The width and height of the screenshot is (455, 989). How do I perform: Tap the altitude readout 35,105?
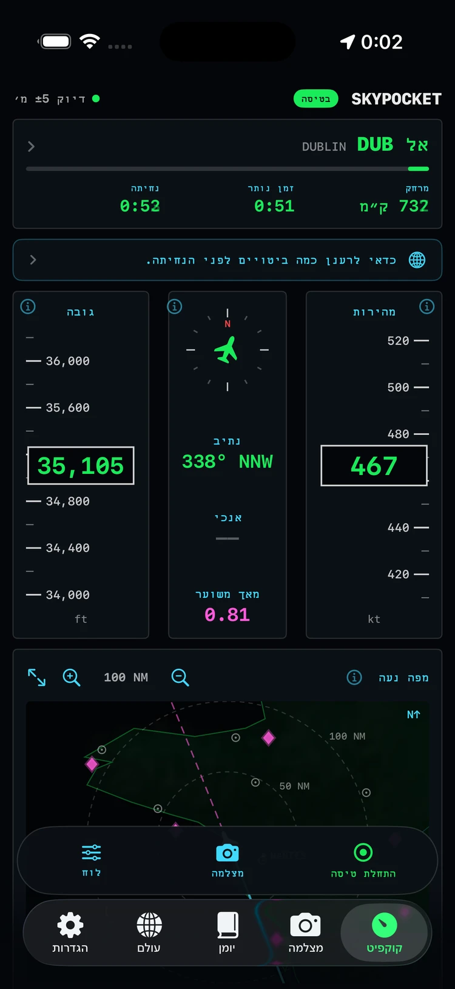[81, 466]
